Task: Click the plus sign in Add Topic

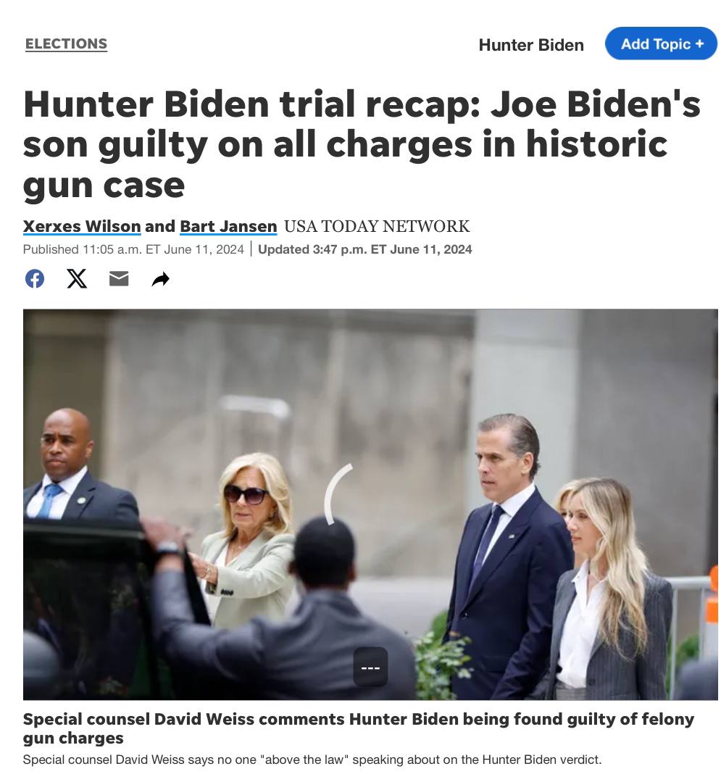Action: click(x=699, y=43)
